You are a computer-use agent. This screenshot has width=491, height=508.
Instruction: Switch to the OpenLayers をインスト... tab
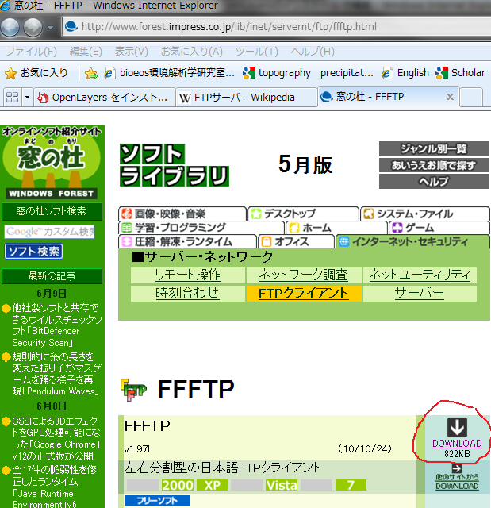(105, 97)
